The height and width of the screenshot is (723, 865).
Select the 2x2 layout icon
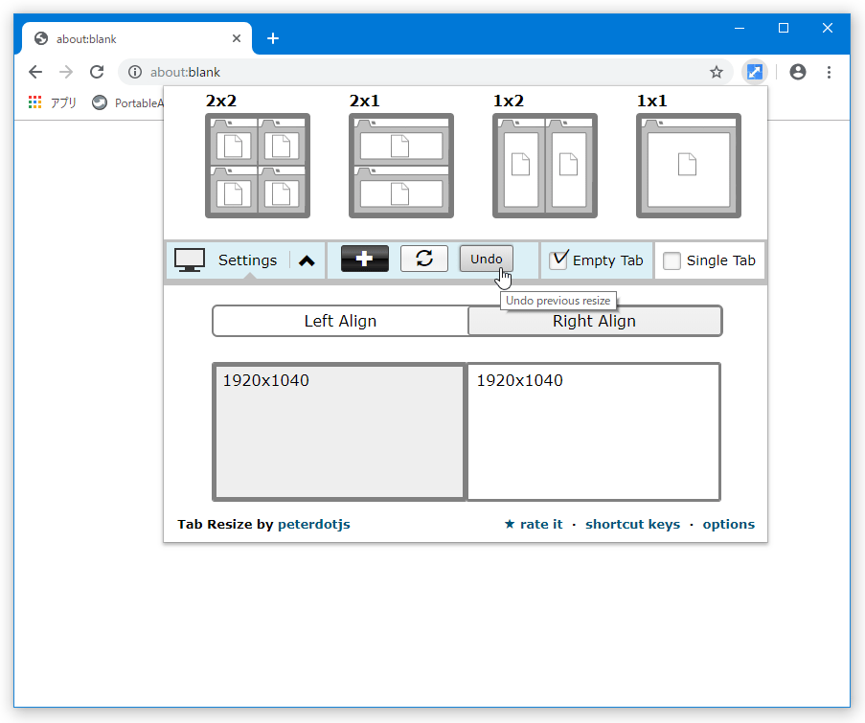(258, 166)
